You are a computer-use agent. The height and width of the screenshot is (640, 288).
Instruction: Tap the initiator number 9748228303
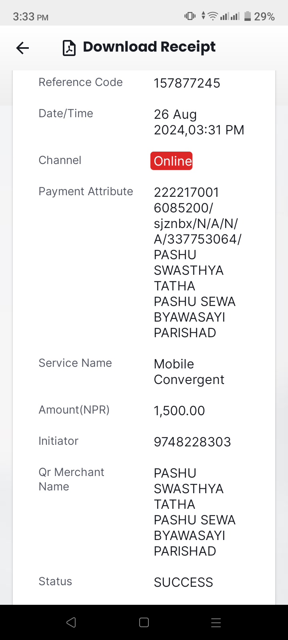point(192,442)
